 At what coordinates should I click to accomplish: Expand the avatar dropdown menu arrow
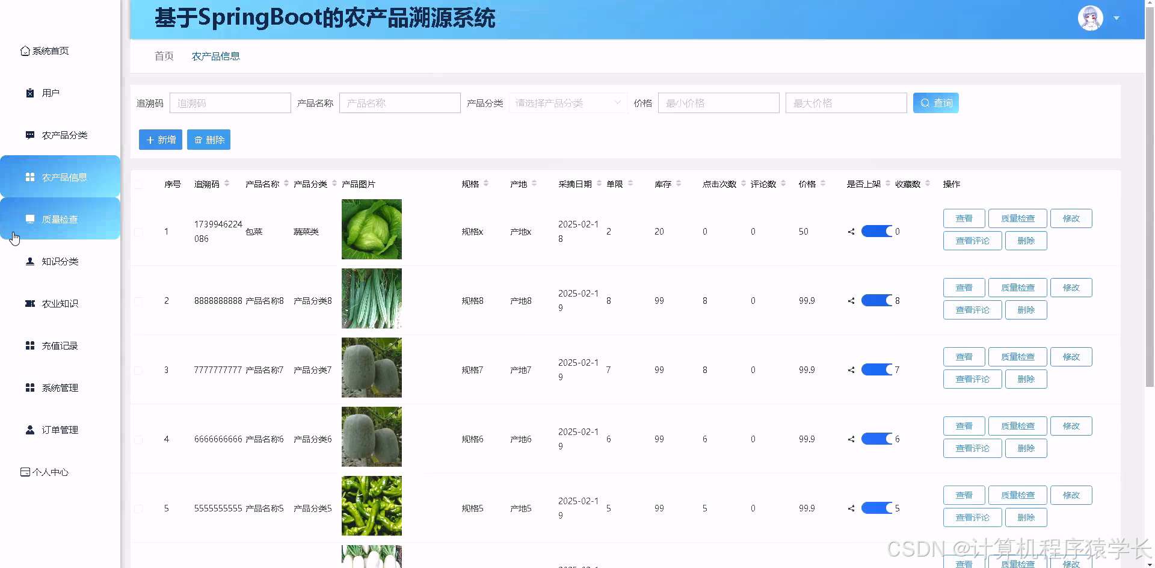[1116, 18]
